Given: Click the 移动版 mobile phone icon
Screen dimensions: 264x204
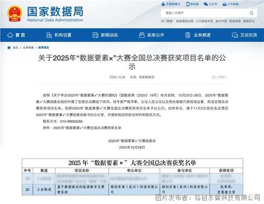Looking at the screenshot, I should pos(187,4).
